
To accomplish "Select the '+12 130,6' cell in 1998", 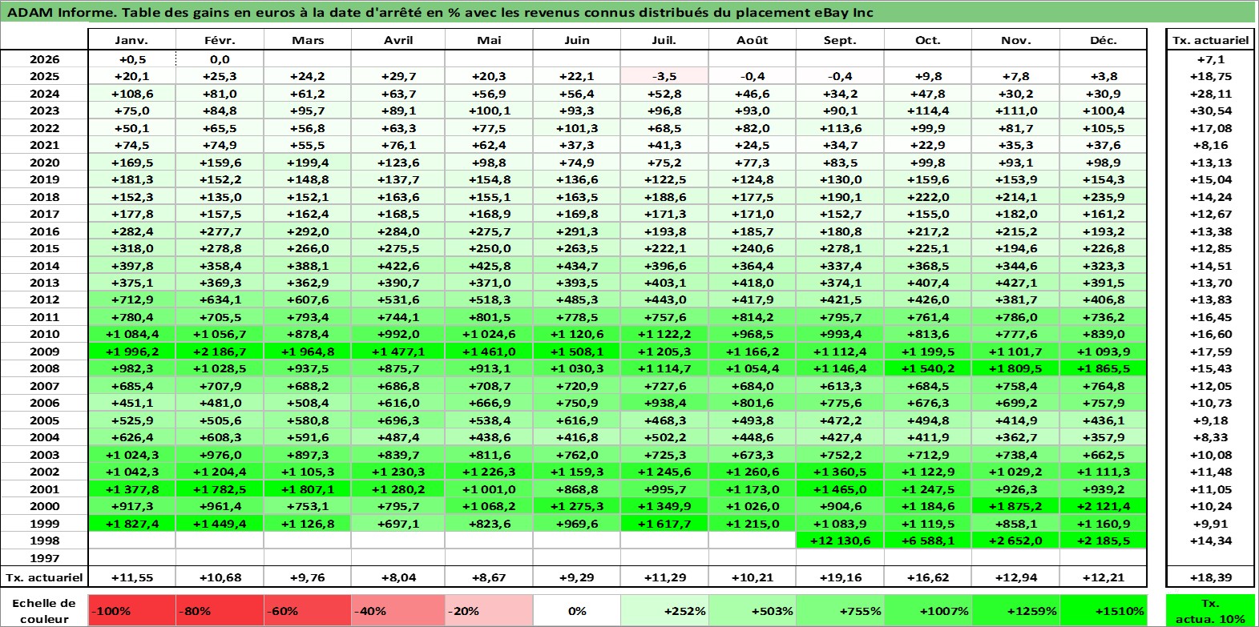I will tap(840, 541).
